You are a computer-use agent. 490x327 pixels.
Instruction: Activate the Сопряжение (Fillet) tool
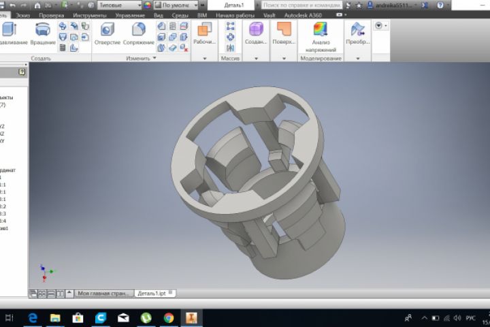(138, 34)
